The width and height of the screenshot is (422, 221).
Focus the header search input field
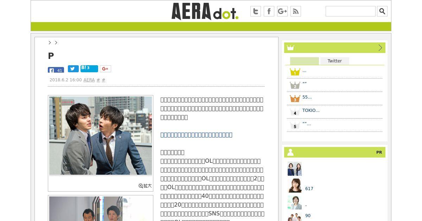click(x=351, y=11)
